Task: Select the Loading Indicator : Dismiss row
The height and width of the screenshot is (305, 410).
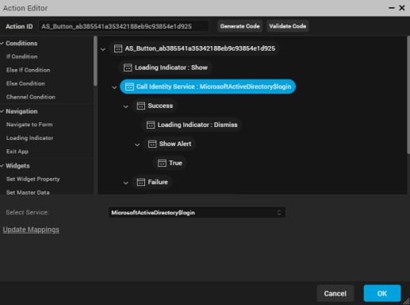Action: tap(192, 125)
